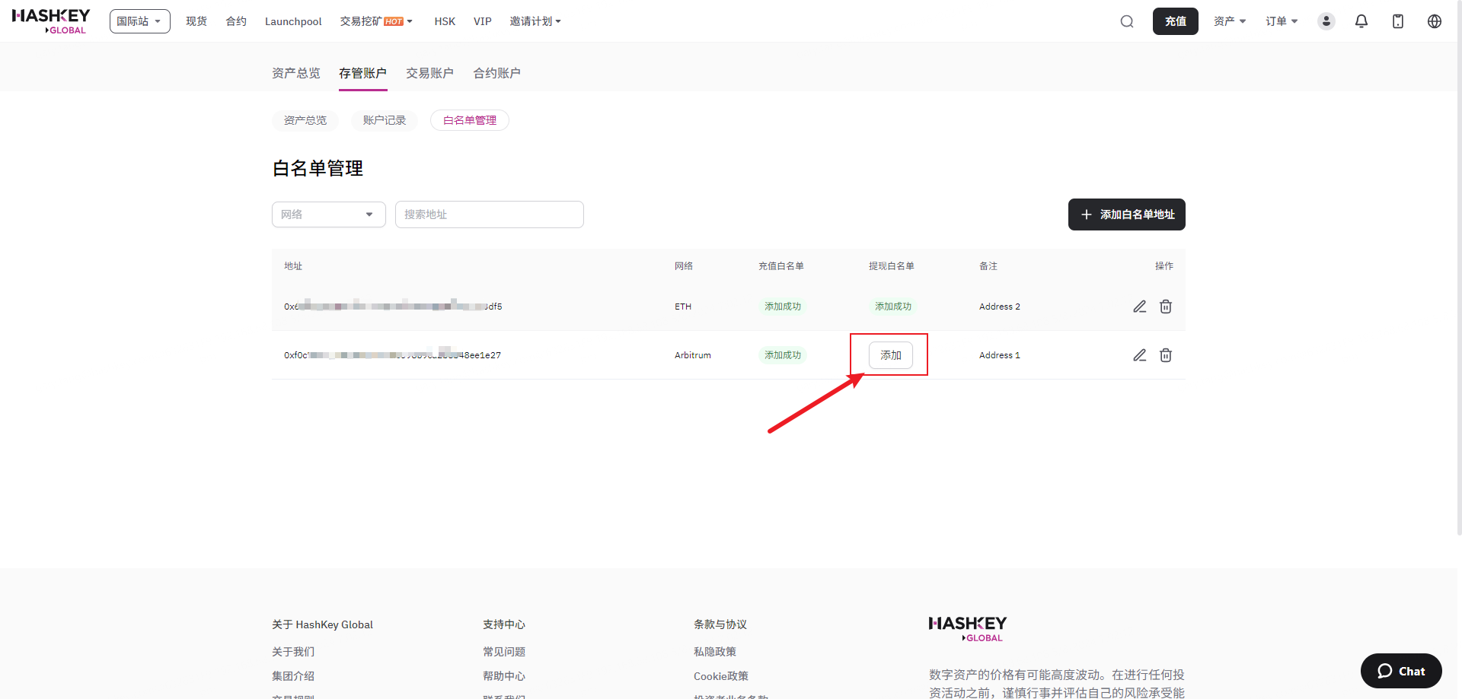Click the 充值 deposit button
This screenshot has height=699, width=1462.
point(1176,21)
